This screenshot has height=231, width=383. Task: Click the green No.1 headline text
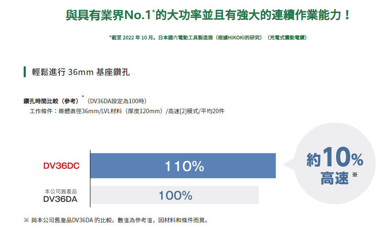pos(208,15)
